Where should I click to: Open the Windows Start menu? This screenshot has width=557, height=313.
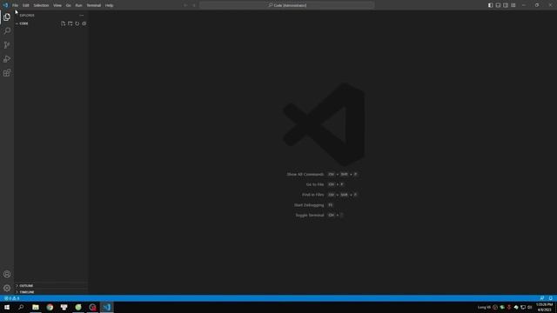click(x=7, y=307)
